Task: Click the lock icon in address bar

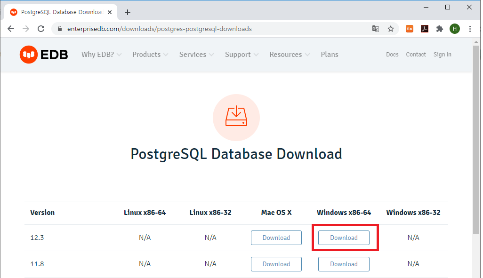Action: 60,29
